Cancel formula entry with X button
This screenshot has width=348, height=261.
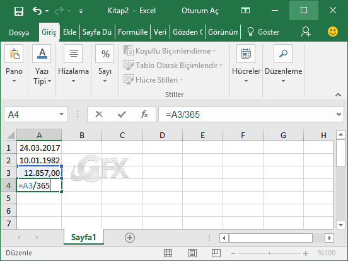coord(99,114)
